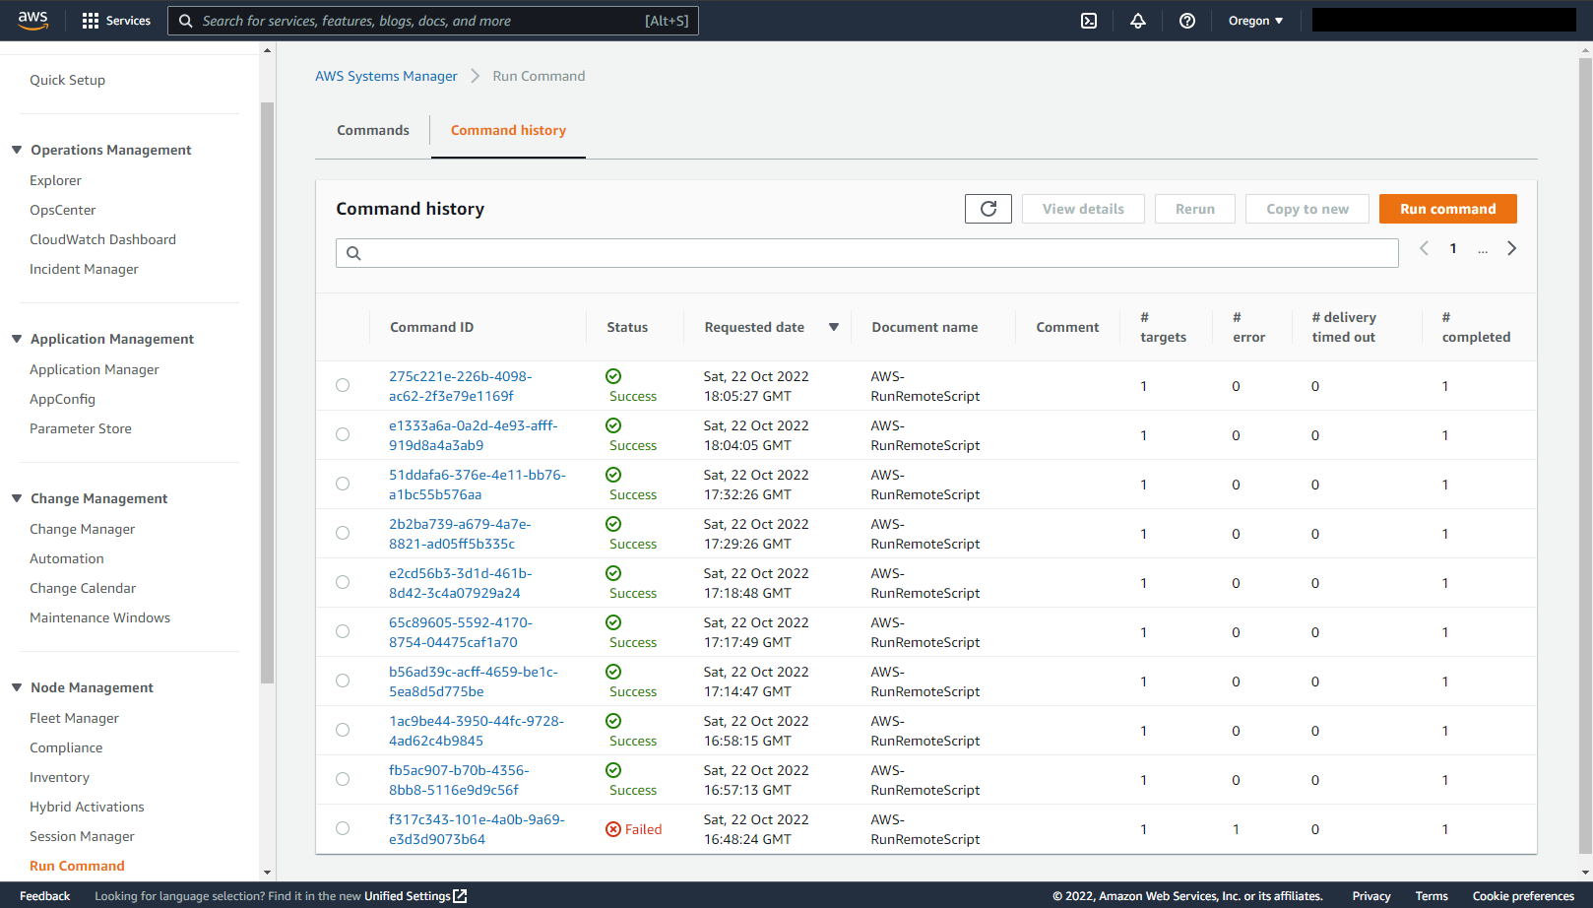The image size is (1593, 908).
Task: Open Maintenance Windows
Action: click(99, 617)
